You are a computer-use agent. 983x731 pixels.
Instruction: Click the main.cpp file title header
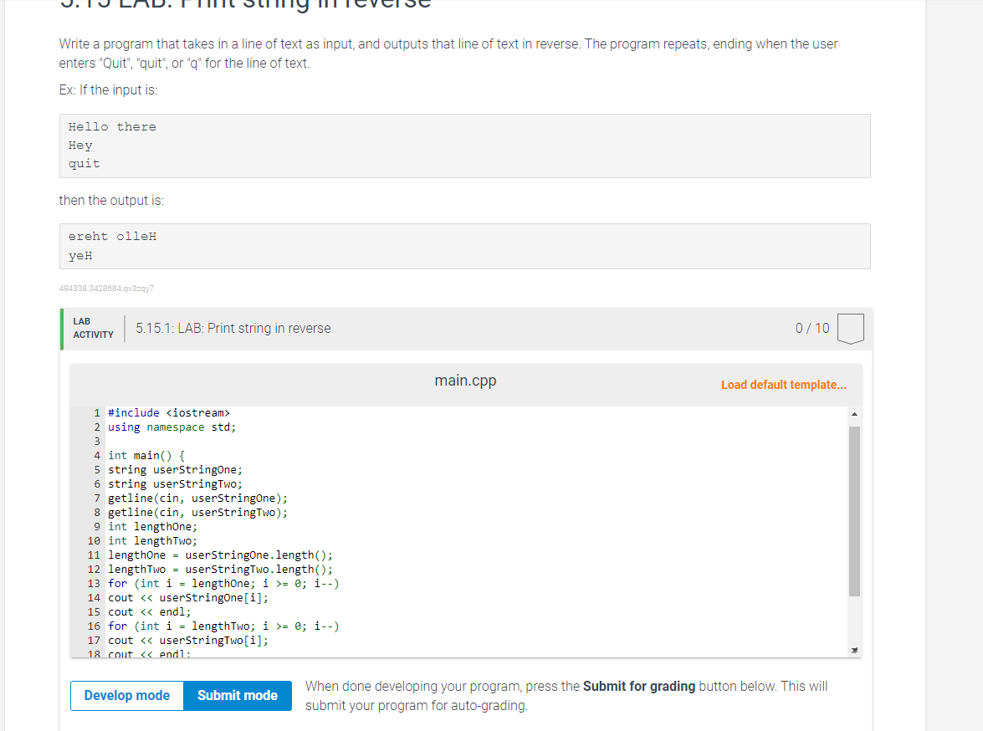pos(465,380)
